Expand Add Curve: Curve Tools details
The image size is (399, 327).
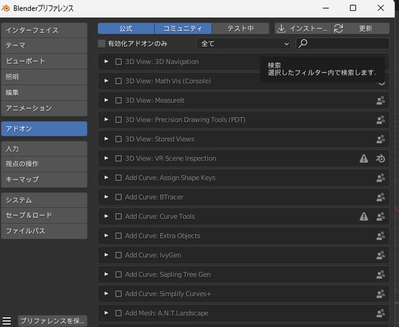click(x=106, y=216)
